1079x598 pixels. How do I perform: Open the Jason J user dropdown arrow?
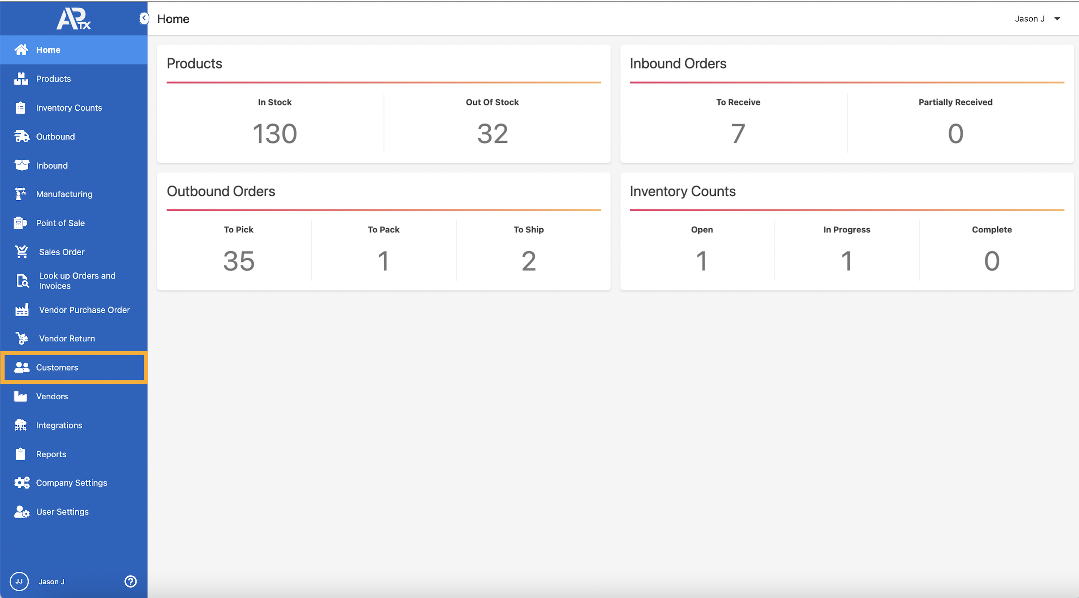1057,19
